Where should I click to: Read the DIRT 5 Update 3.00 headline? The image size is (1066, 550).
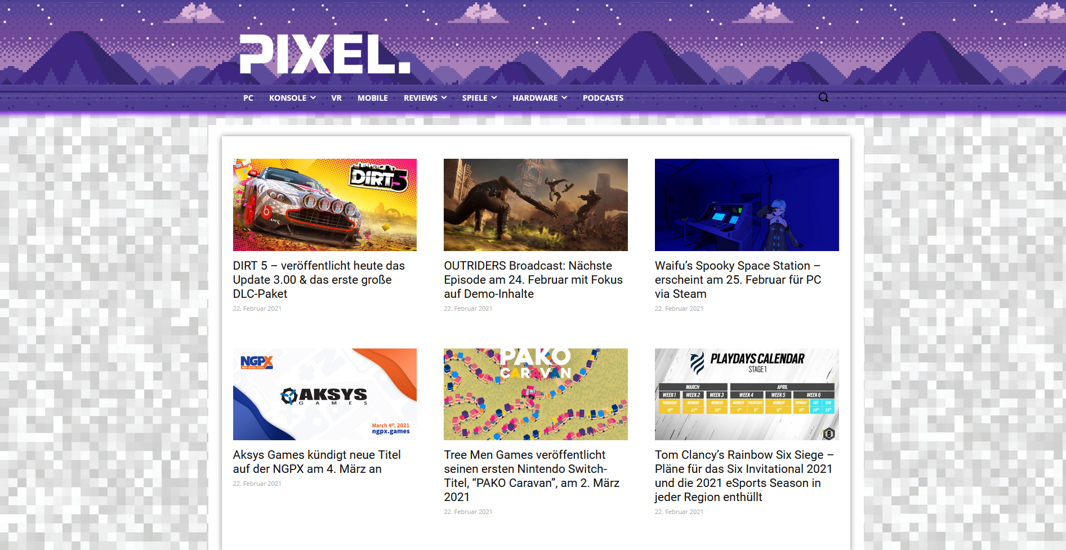(x=319, y=280)
